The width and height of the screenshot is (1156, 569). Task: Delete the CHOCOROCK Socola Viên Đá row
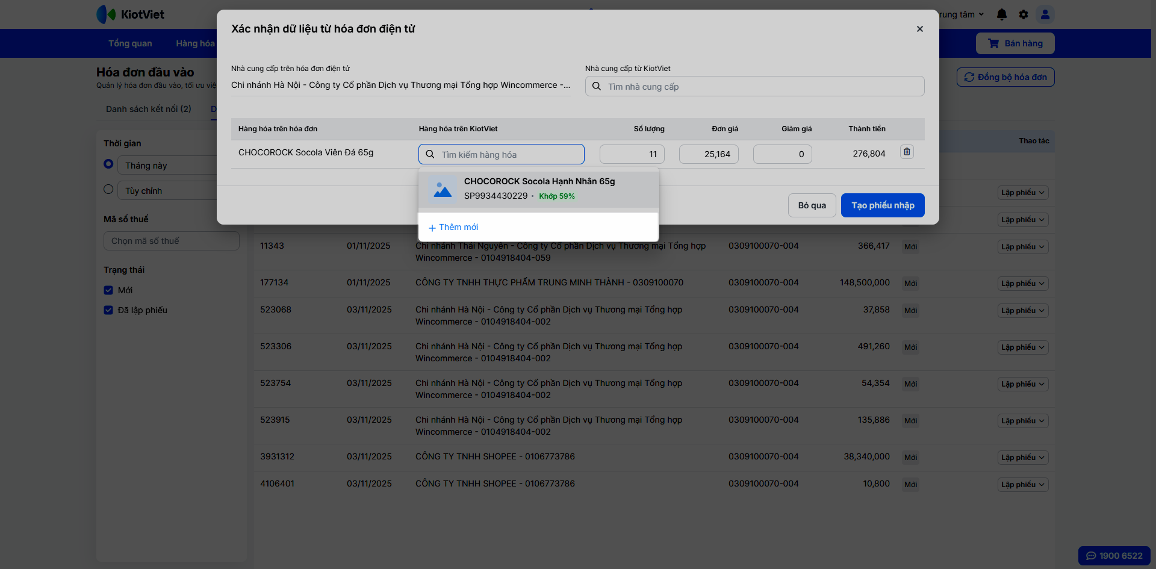(x=907, y=152)
